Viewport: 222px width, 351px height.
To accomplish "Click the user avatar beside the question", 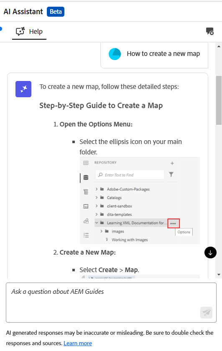I will click(x=115, y=54).
